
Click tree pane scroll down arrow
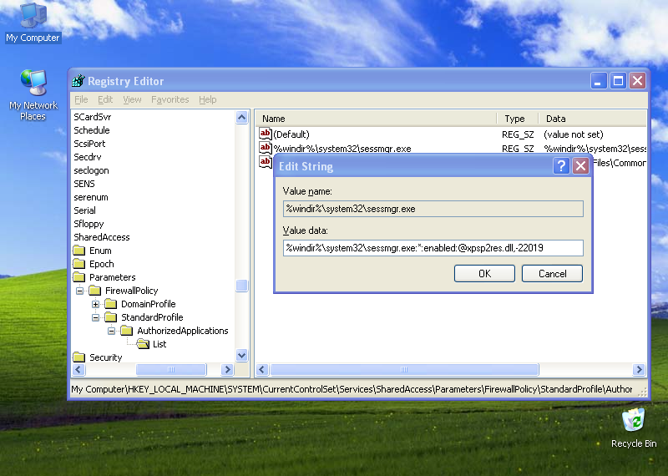coord(241,355)
